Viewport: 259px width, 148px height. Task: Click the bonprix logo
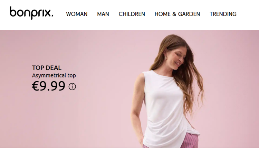tap(31, 13)
